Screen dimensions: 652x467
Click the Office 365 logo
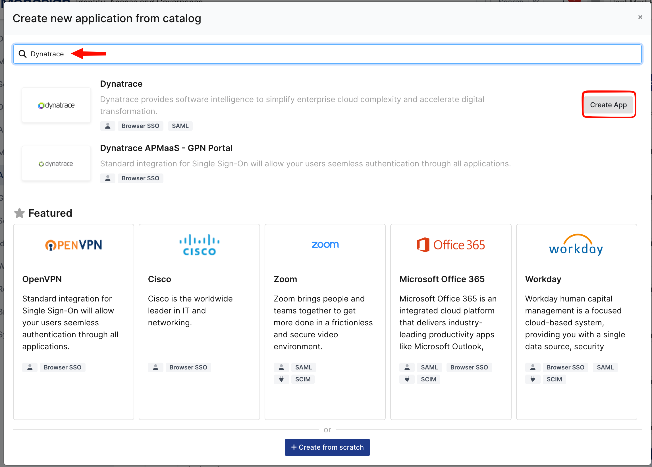[x=450, y=245]
